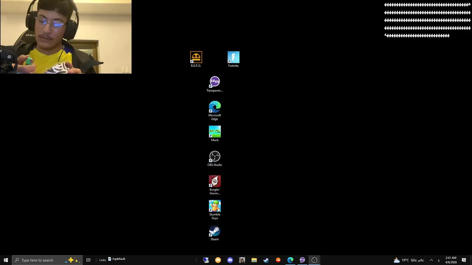Open the Steam desktop shortcut
Image resolution: width=472 pixels, height=265 pixels.
click(215, 233)
